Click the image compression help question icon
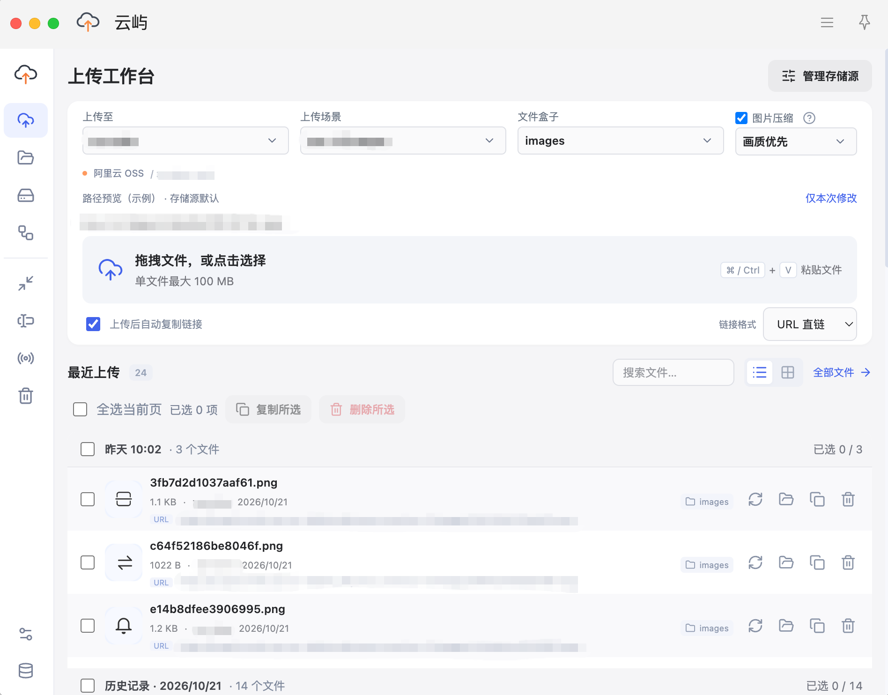The image size is (888, 695). coord(809,118)
